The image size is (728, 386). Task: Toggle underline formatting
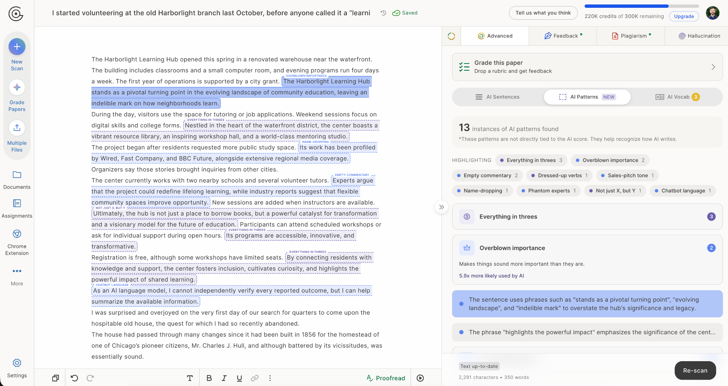[x=240, y=378]
